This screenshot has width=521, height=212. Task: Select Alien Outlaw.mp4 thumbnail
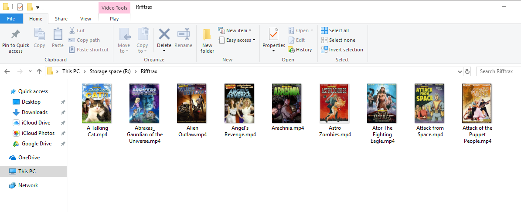coord(192,103)
